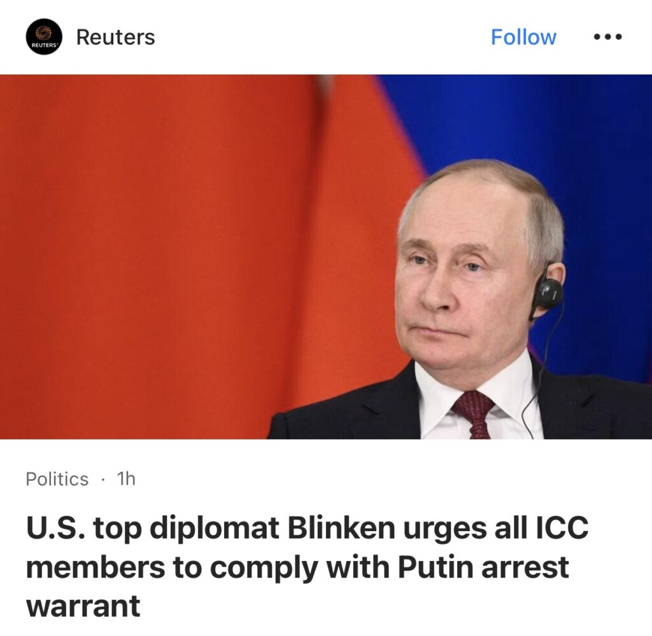Viewport: 652px width, 636px height.
Task: Open the Blinken ICC headline article
Action: click(x=308, y=566)
